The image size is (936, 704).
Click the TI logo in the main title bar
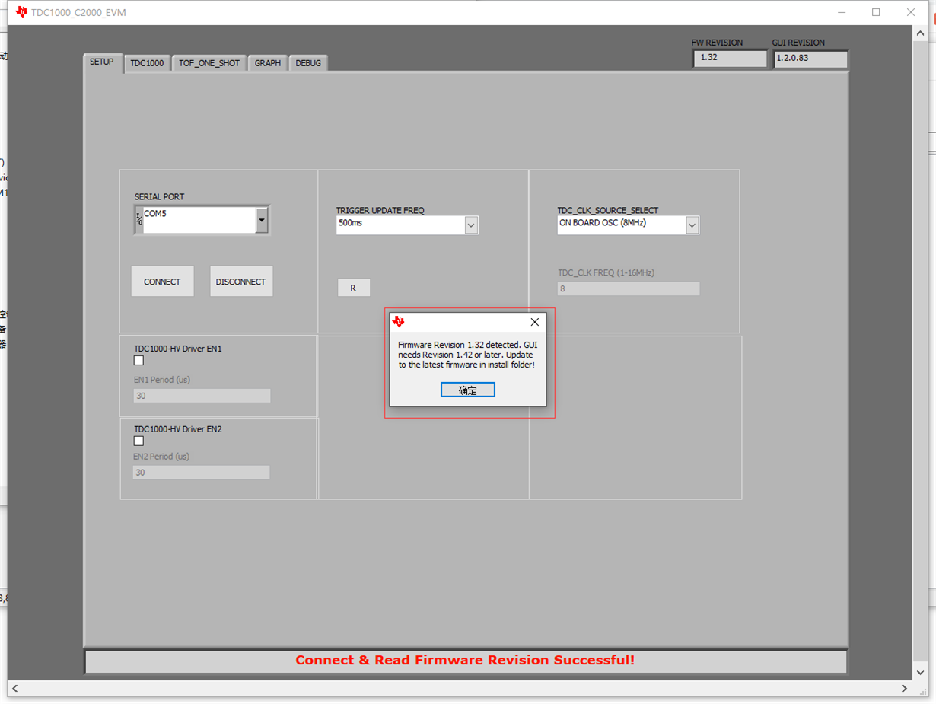[x=21, y=12]
